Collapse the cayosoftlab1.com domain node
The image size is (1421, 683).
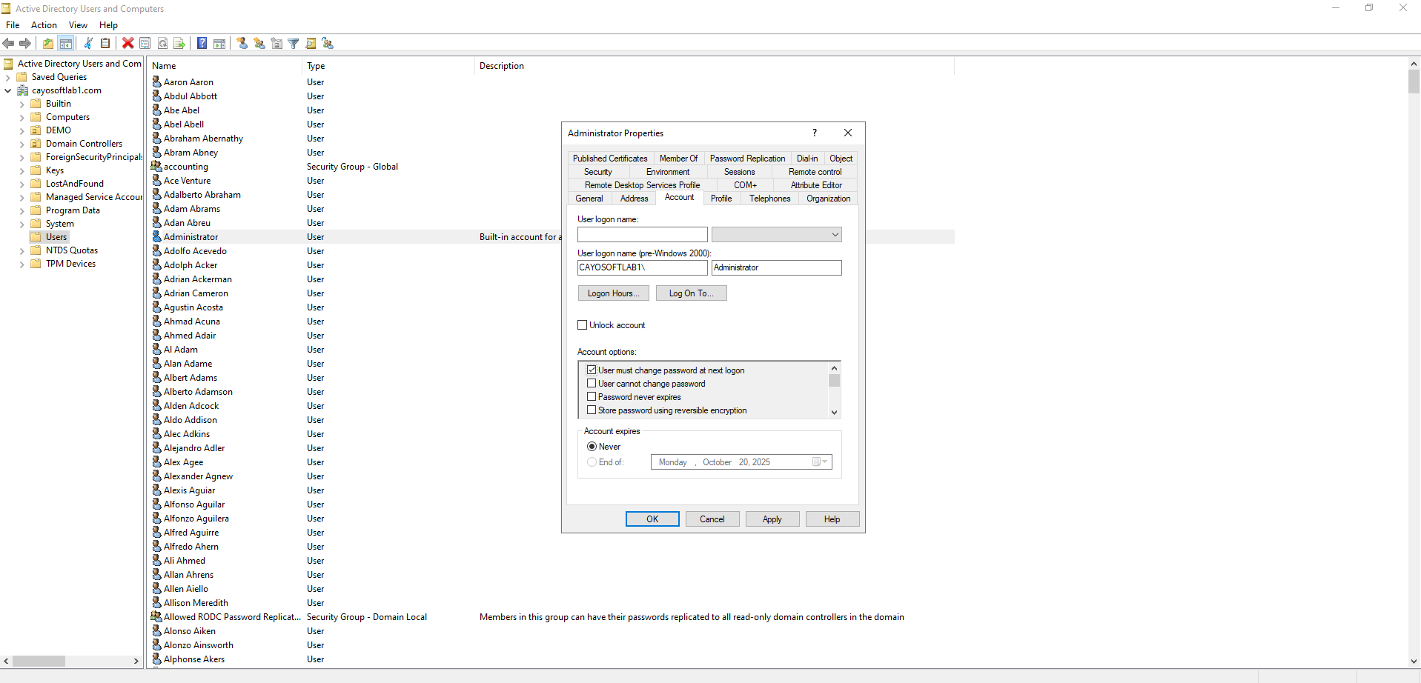point(8,90)
